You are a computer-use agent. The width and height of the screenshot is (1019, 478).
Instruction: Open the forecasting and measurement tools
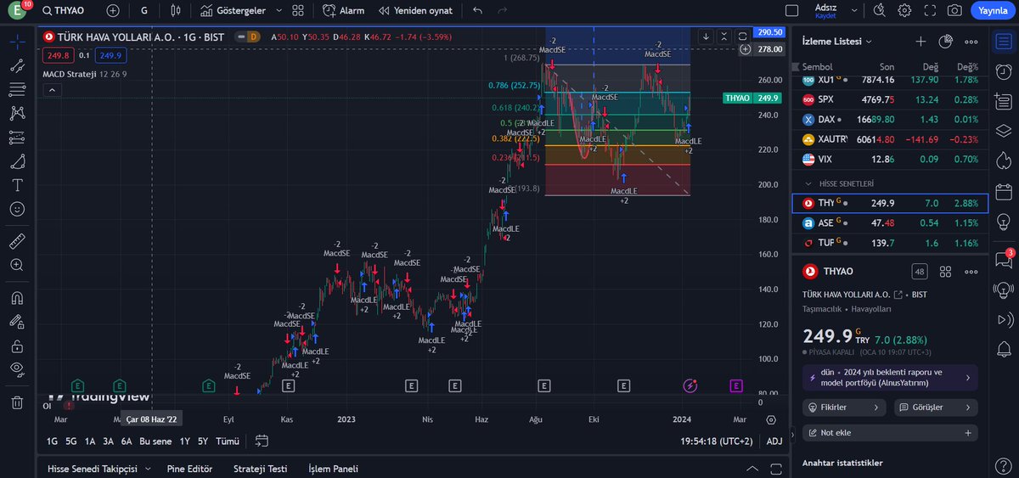(17, 138)
